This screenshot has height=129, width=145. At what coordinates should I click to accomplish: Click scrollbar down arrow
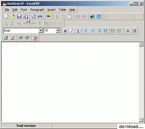pos(141,120)
